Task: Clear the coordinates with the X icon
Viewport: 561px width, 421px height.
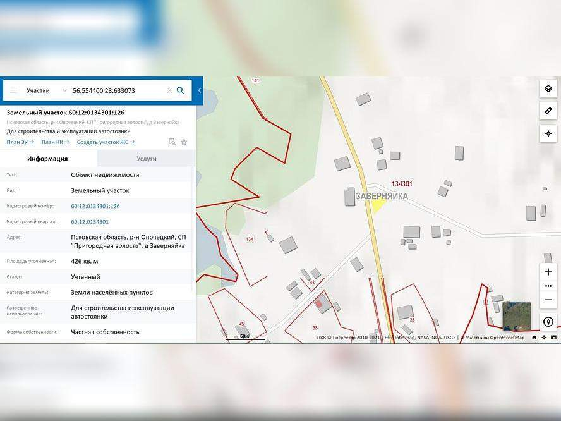Action: (x=169, y=90)
